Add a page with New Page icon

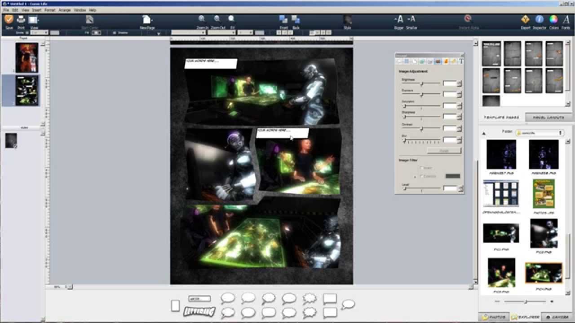[147, 20]
